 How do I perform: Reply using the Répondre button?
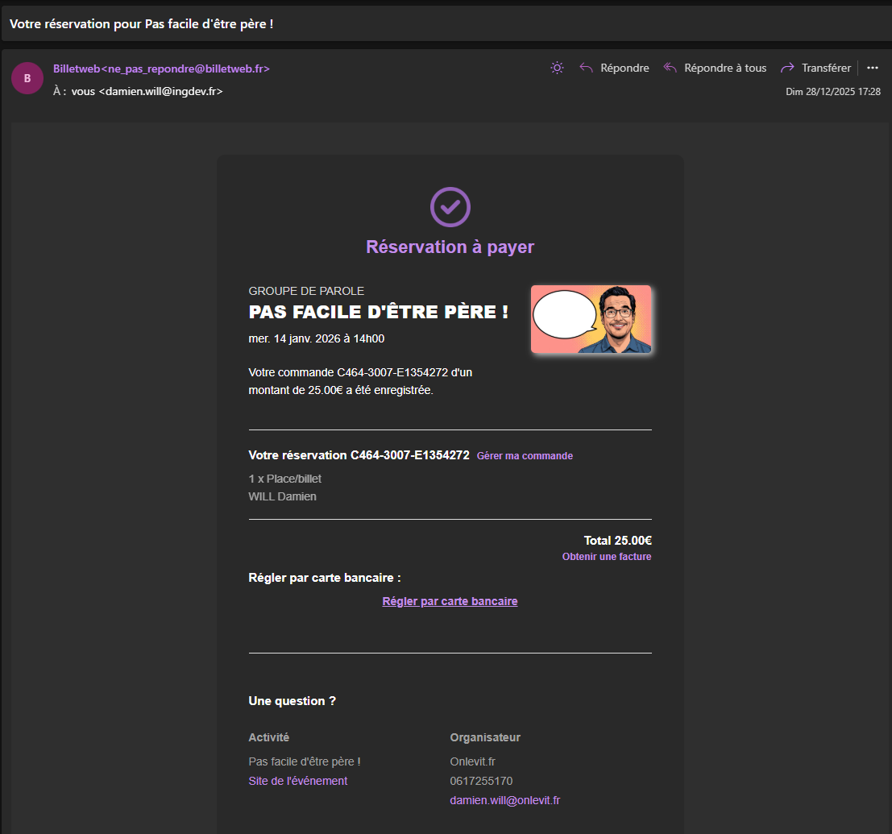pos(614,68)
